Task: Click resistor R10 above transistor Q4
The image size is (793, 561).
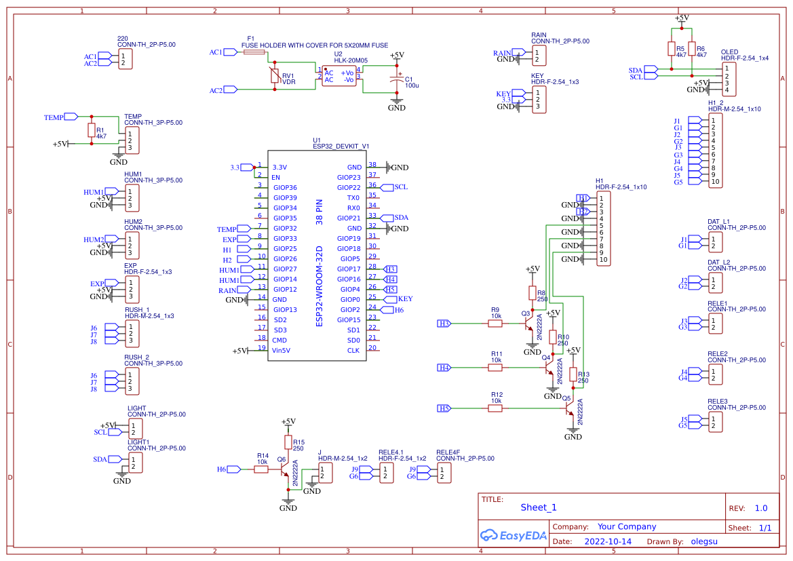Action: click(x=553, y=337)
